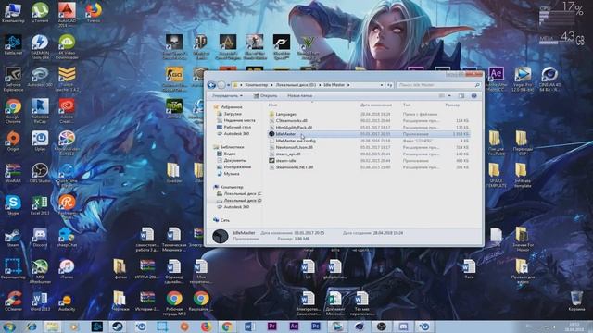
Task: Sort by the Имя column header
Action: 272,105
